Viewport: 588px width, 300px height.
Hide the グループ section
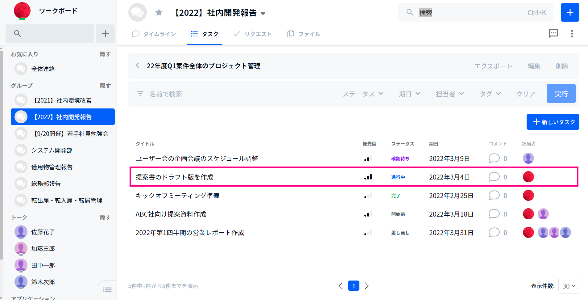105,86
